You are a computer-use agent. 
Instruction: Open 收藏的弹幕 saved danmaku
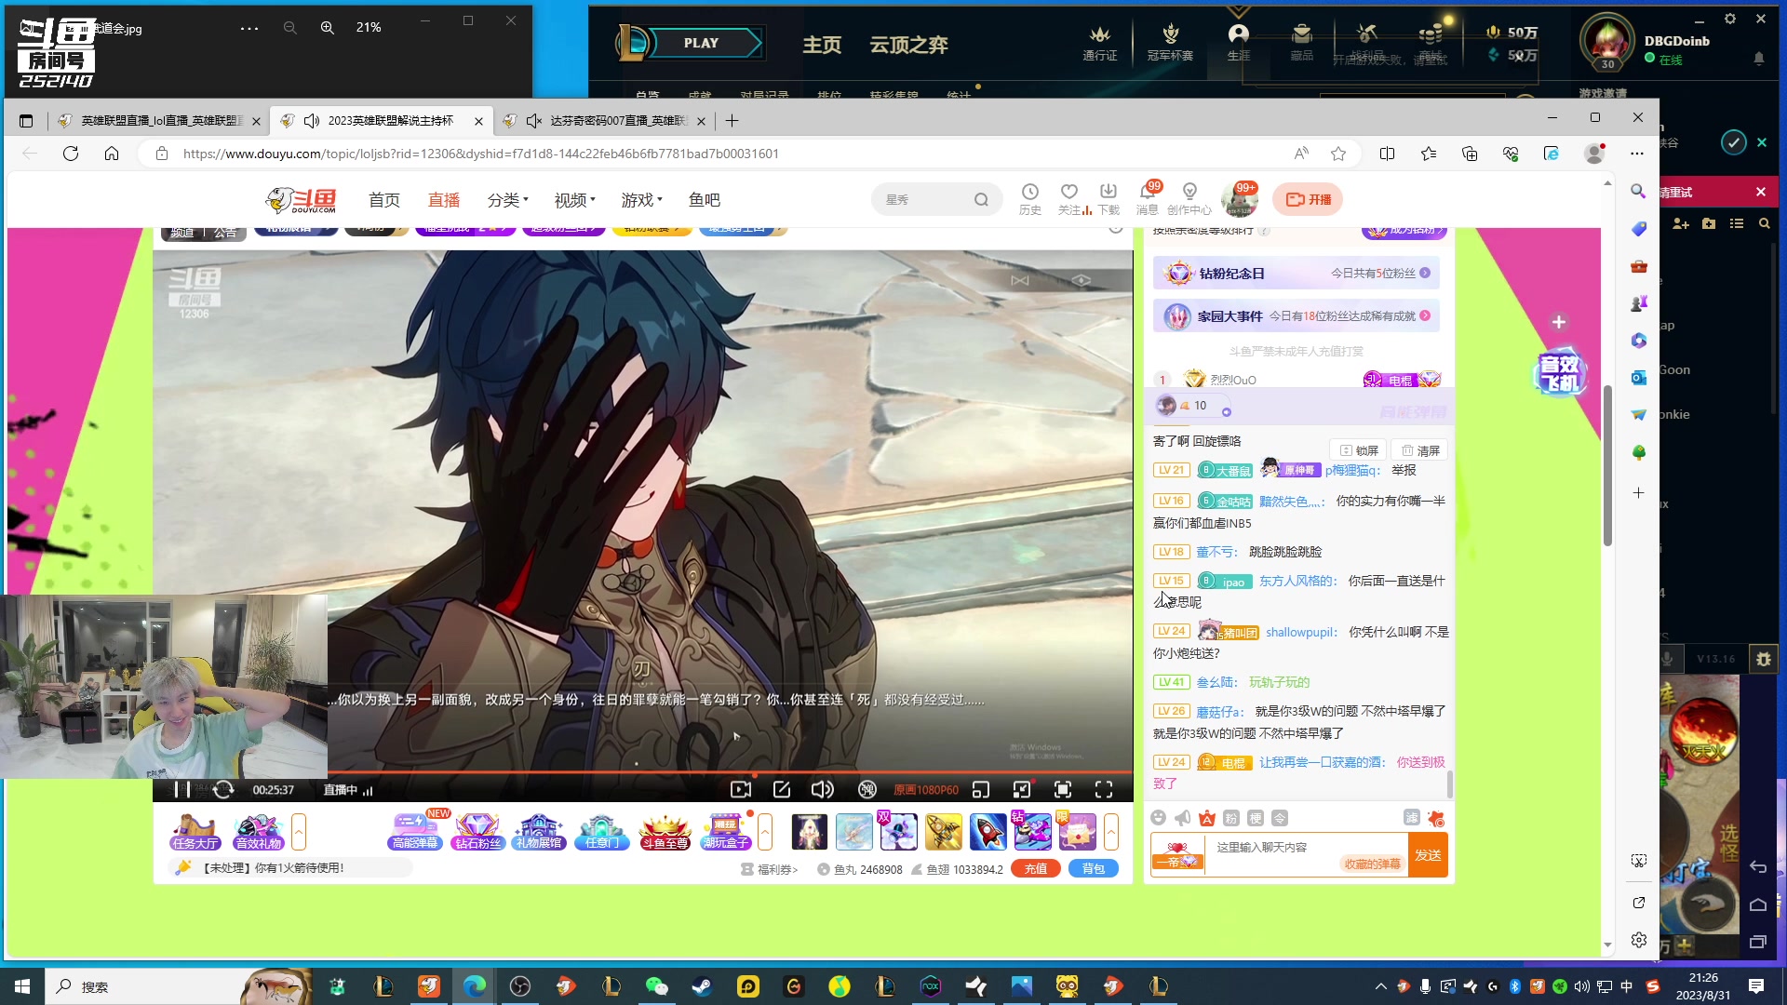click(1372, 864)
